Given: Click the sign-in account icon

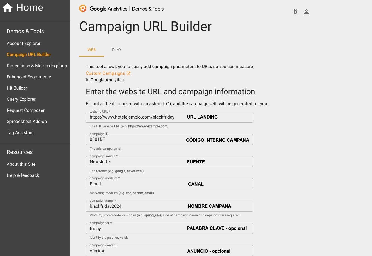Looking at the screenshot, I should 306,12.
